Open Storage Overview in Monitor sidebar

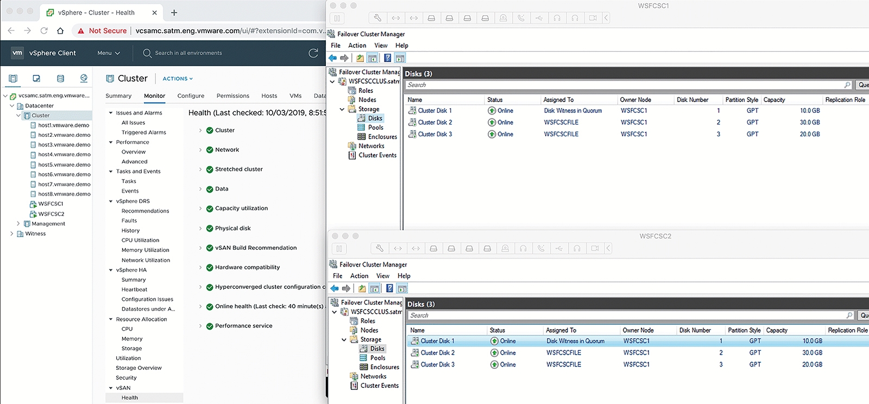(138, 368)
